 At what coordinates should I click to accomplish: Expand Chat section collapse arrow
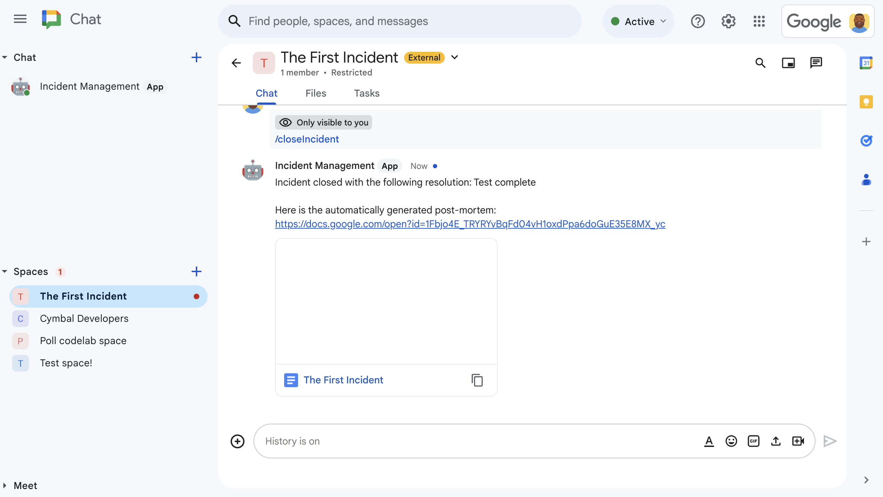[x=7, y=57]
